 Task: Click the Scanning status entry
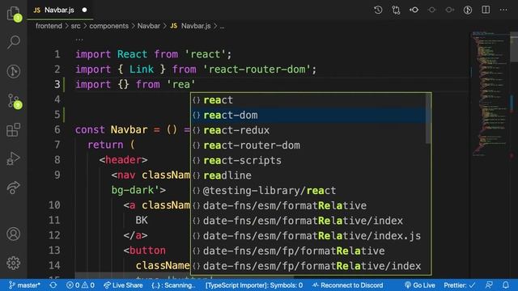(x=173, y=285)
